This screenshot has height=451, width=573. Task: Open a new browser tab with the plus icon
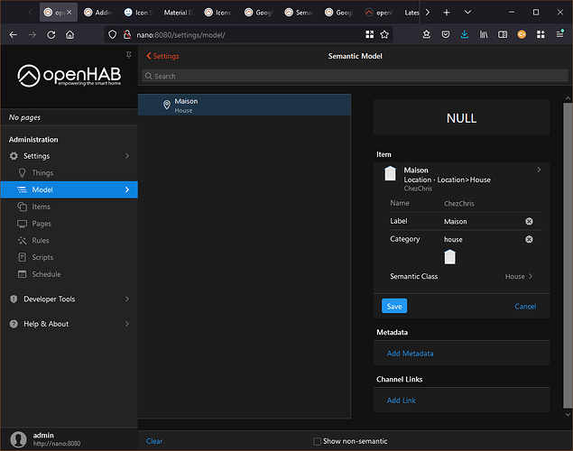tap(446, 13)
